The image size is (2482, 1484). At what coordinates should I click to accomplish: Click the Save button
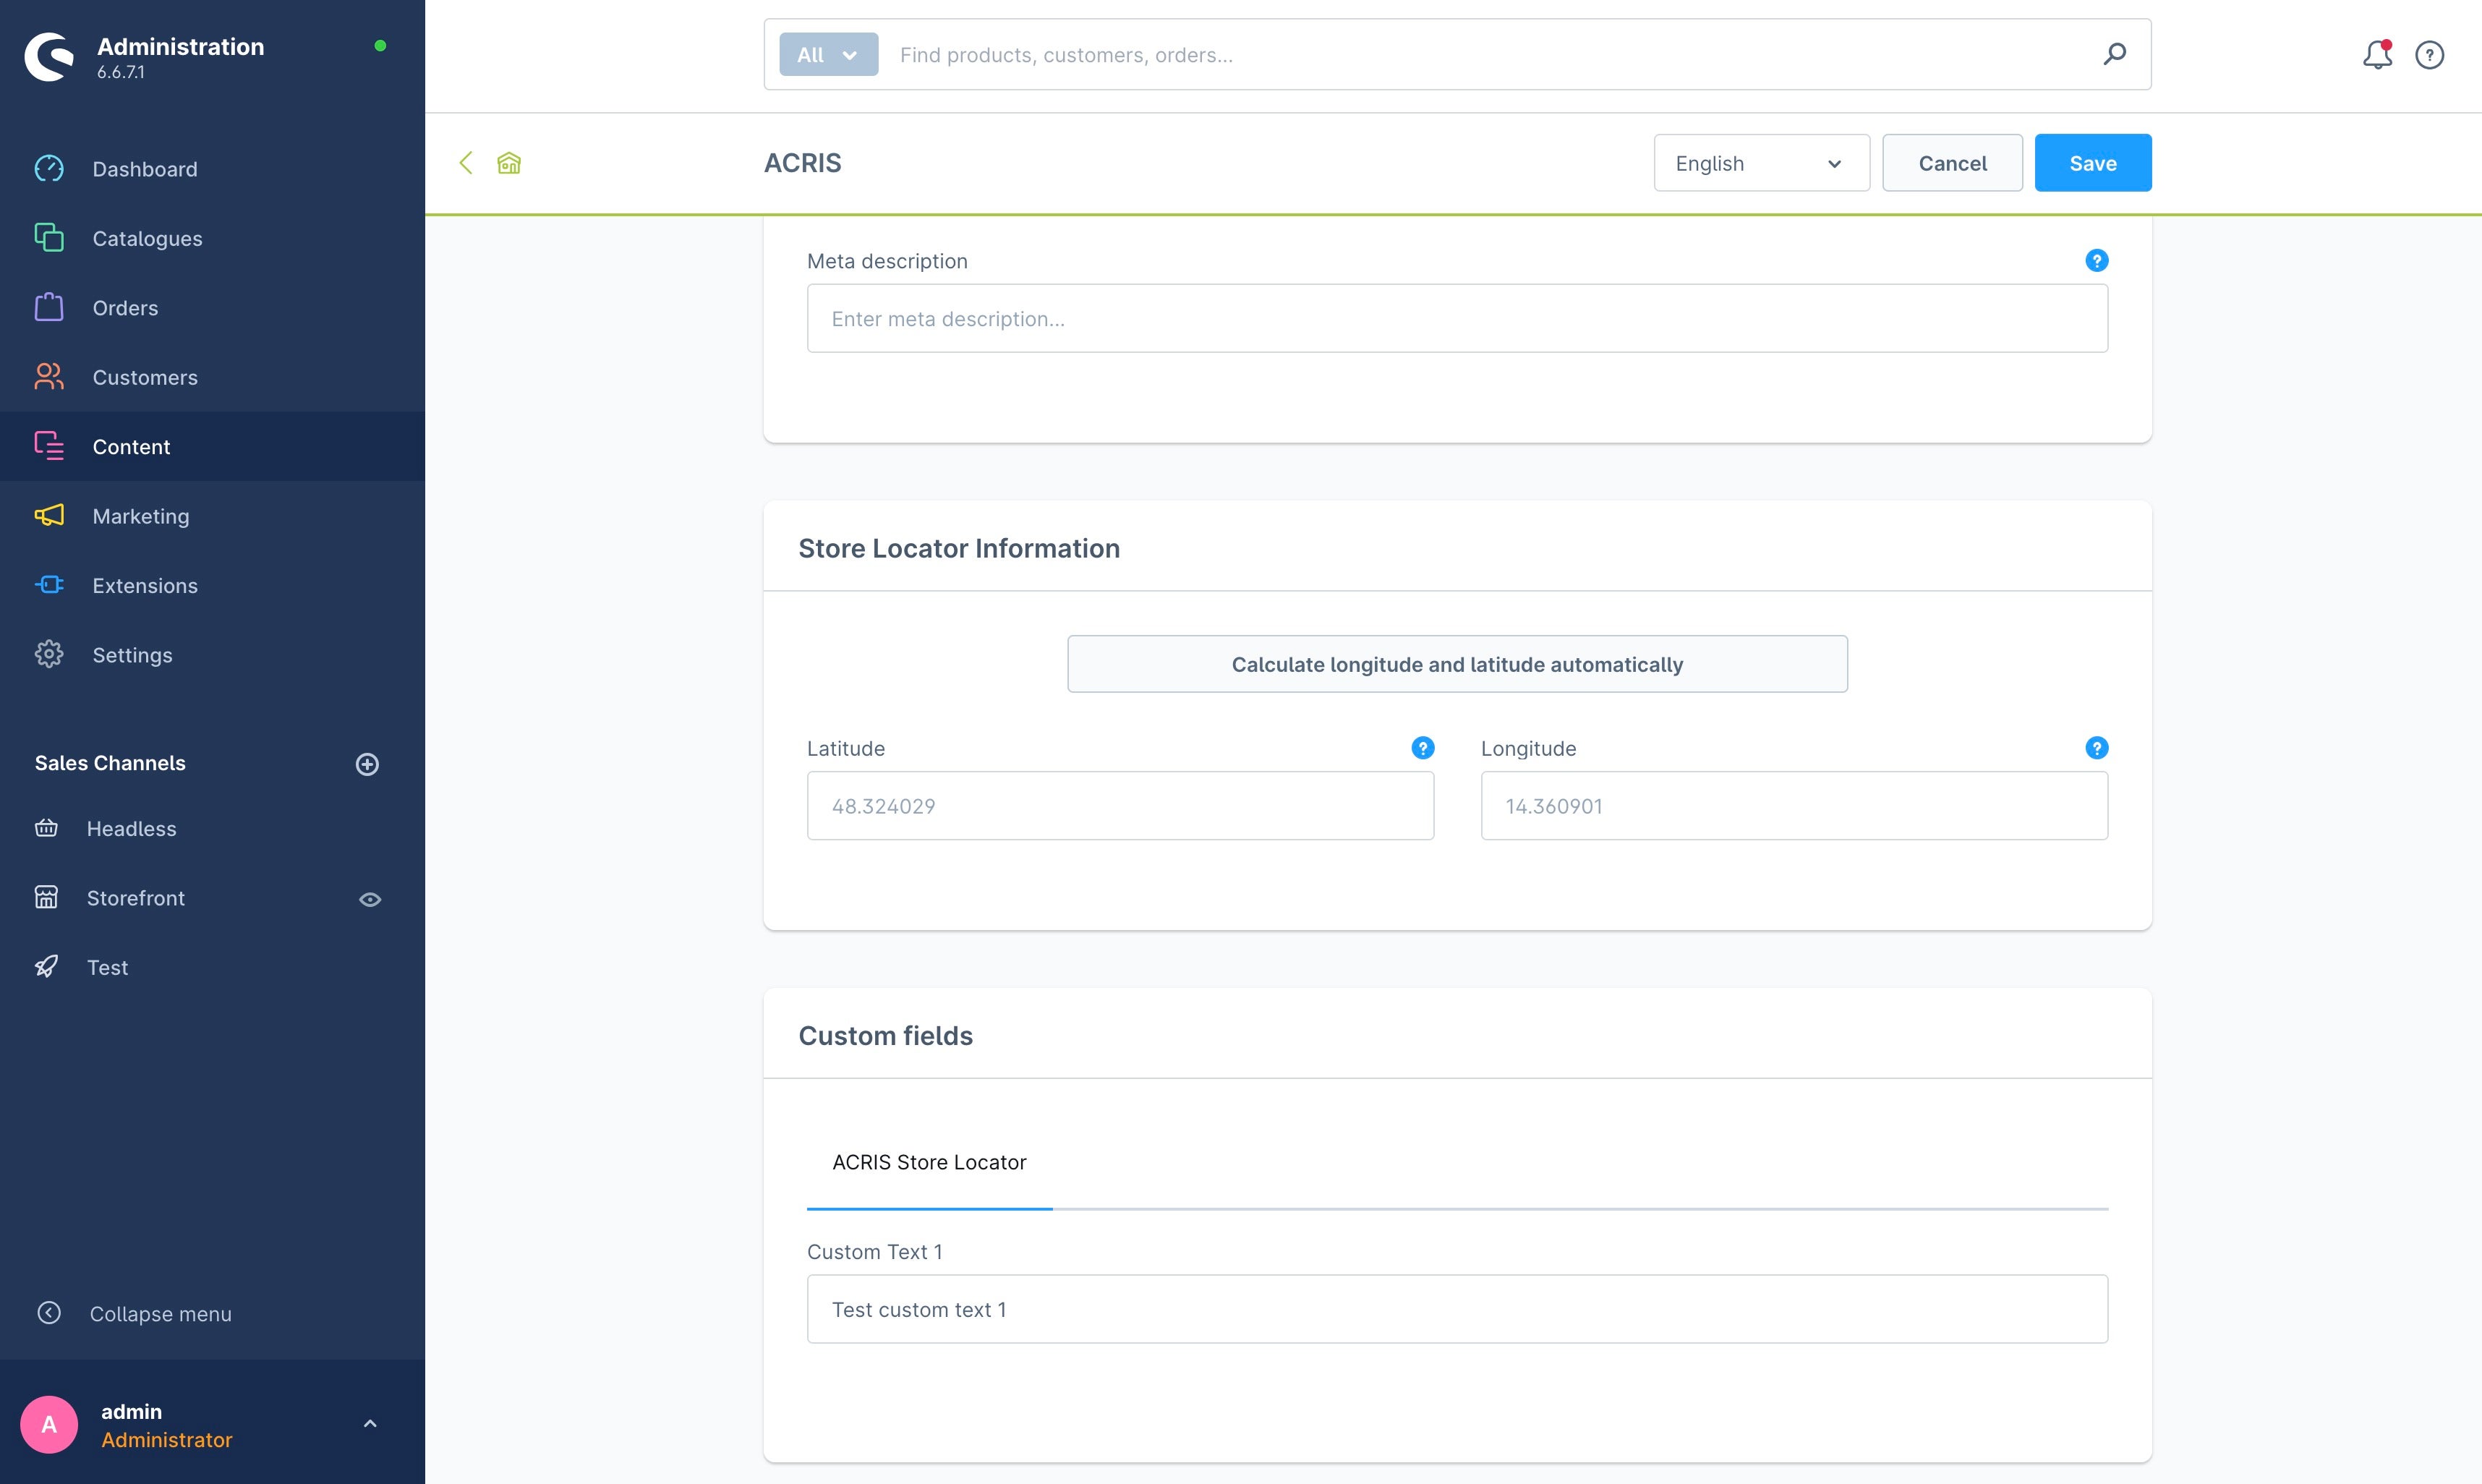[x=2093, y=163]
